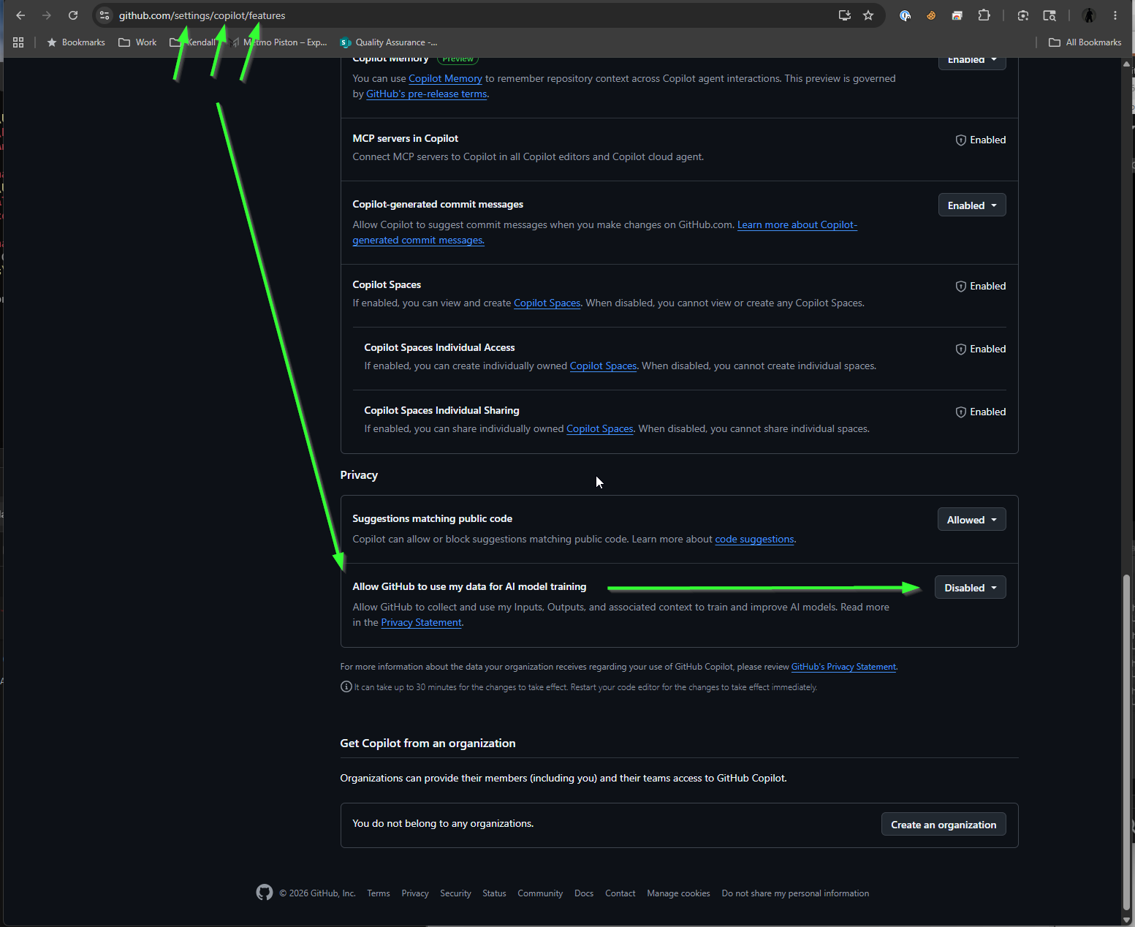The image size is (1135, 927).
Task: Click the browser forward arrow
Action: [x=47, y=15]
